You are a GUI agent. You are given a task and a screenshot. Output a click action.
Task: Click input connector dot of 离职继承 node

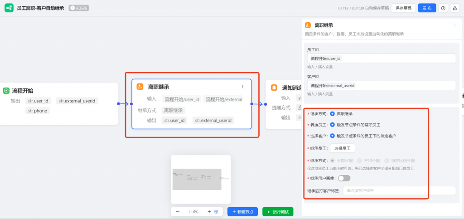[x=131, y=104]
